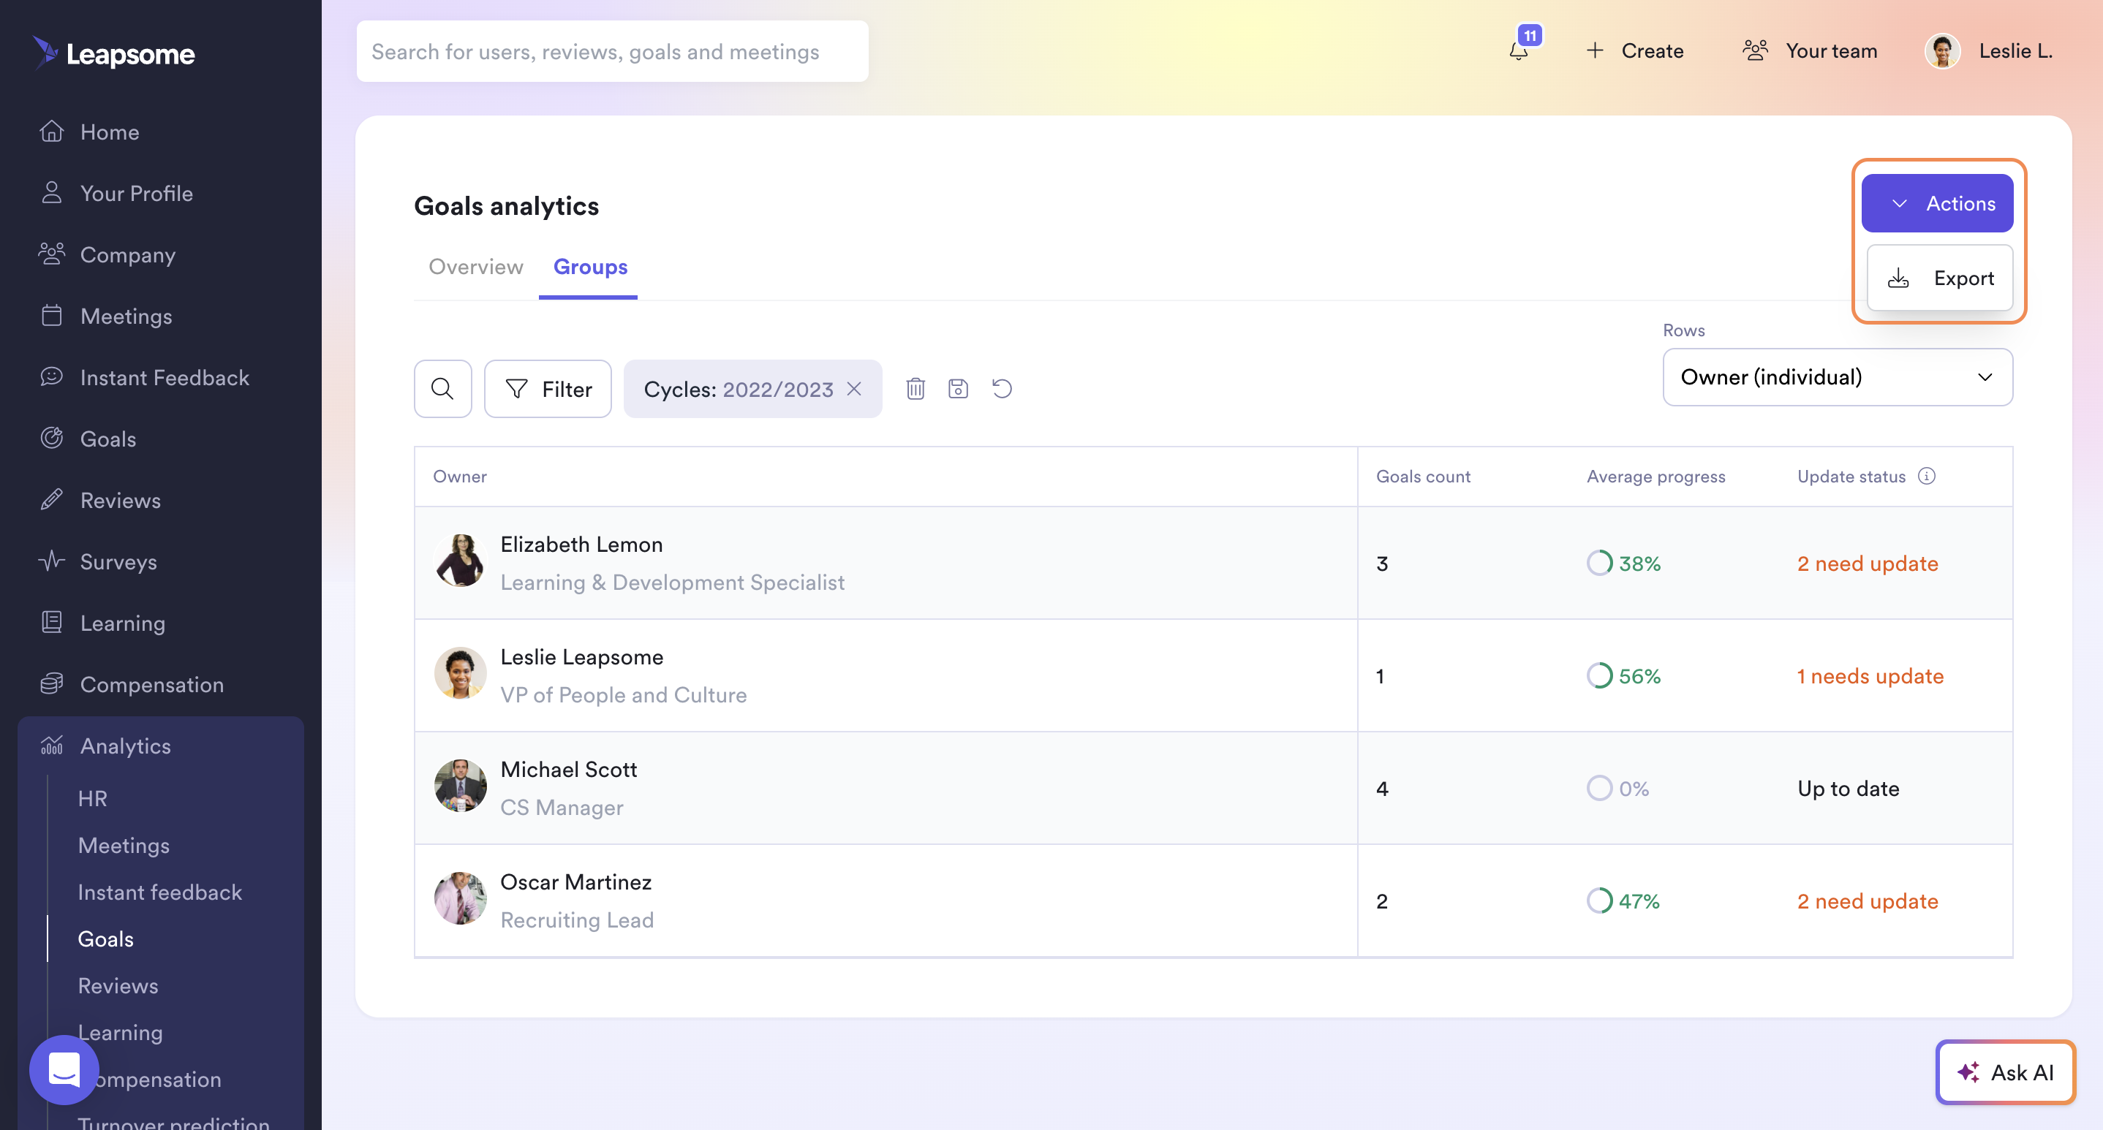Open the Rows Owner (individual) dropdown

[1837, 377]
